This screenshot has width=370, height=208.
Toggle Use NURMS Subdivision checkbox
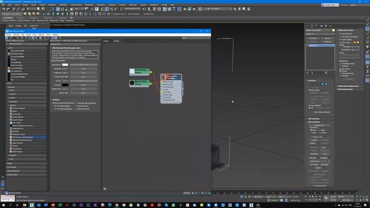point(341,37)
